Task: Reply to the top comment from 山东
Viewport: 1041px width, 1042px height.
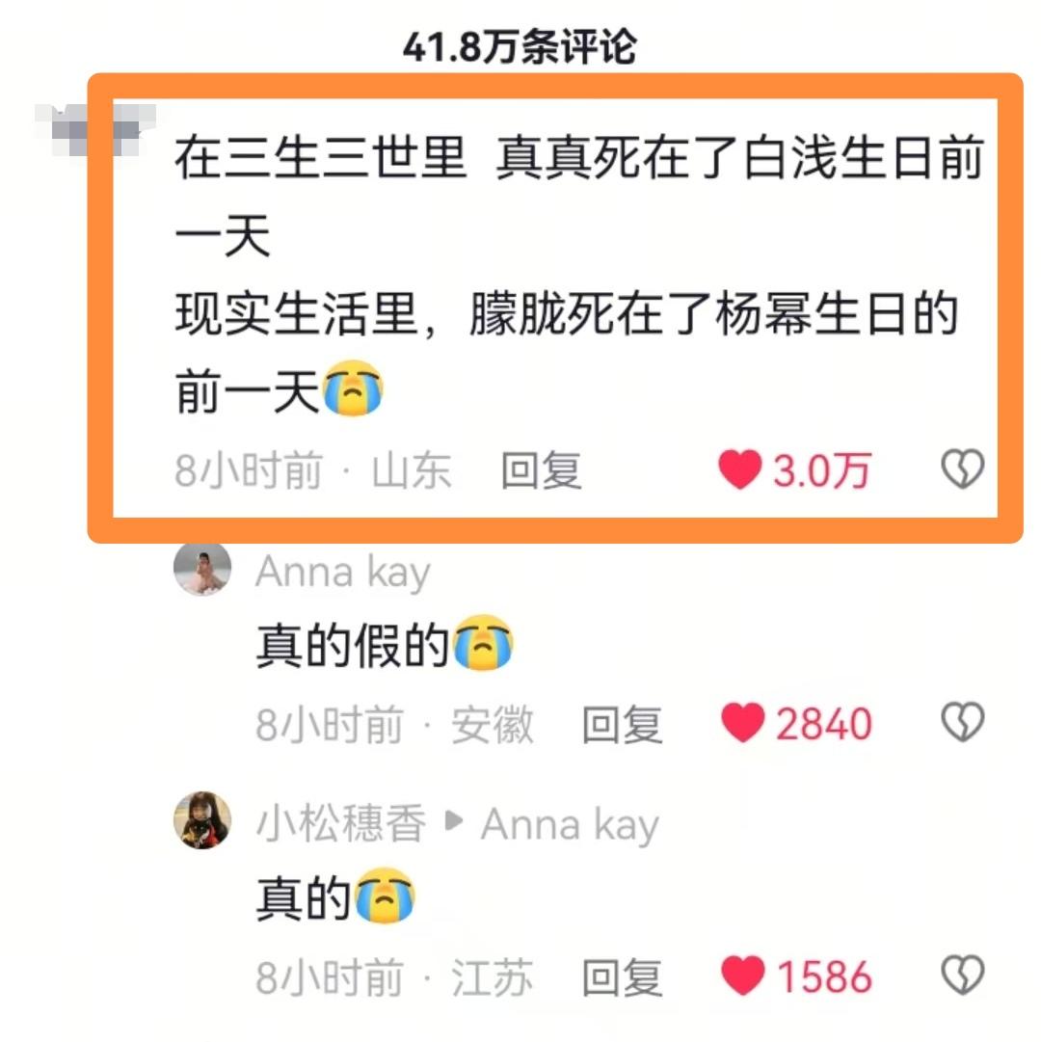Action: 542,470
